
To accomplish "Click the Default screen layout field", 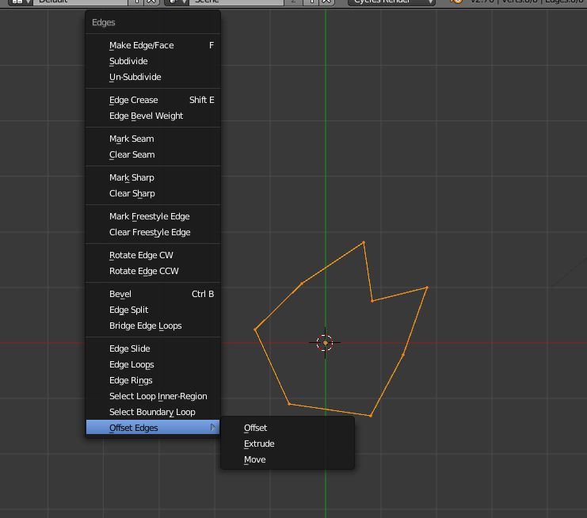I will 81,2.
